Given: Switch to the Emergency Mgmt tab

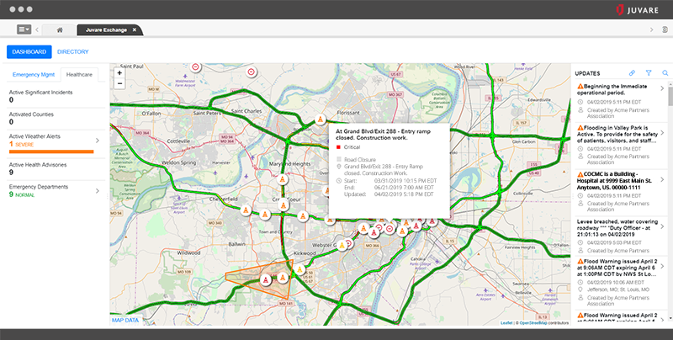Looking at the screenshot, I should point(34,74).
